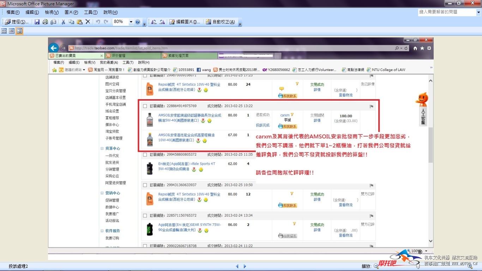Click the help question input field
Image resolution: width=482 pixels, height=271 pixels.
click(x=447, y=12)
